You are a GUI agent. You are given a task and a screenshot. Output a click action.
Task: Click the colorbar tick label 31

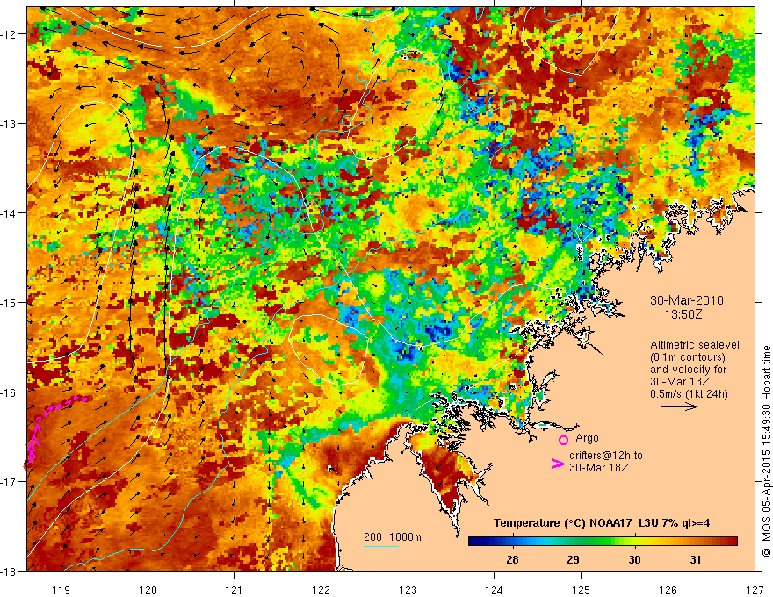click(695, 559)
